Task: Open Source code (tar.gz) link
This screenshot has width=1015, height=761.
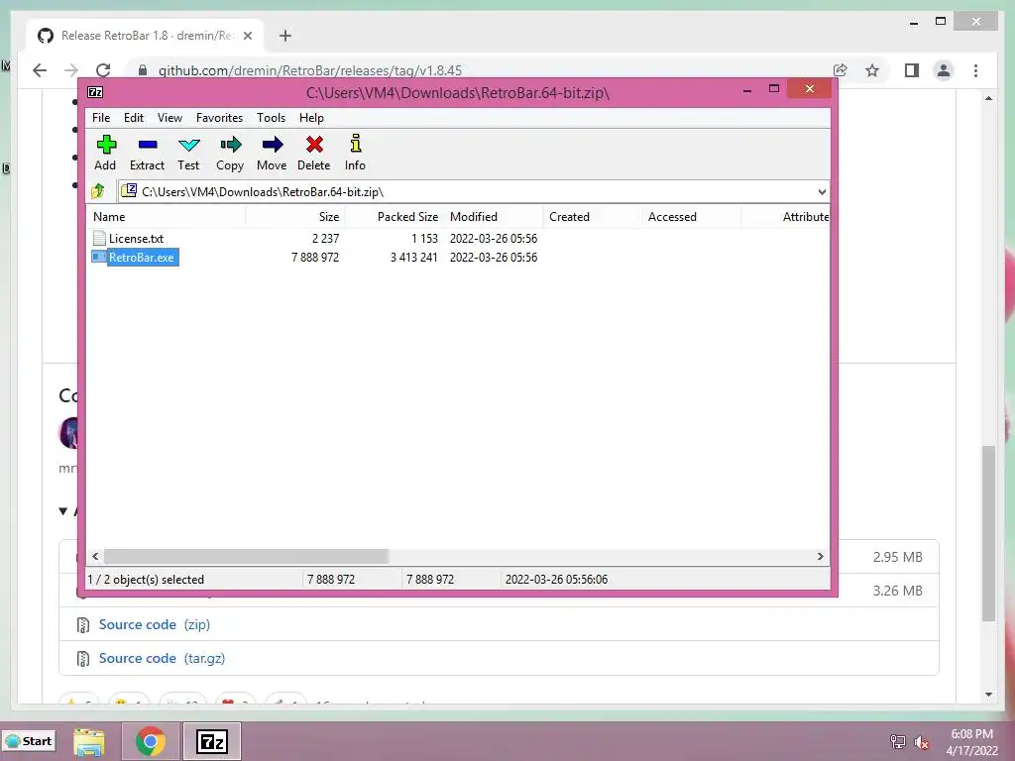Action: pyautogui.click(x=162, y=658)
